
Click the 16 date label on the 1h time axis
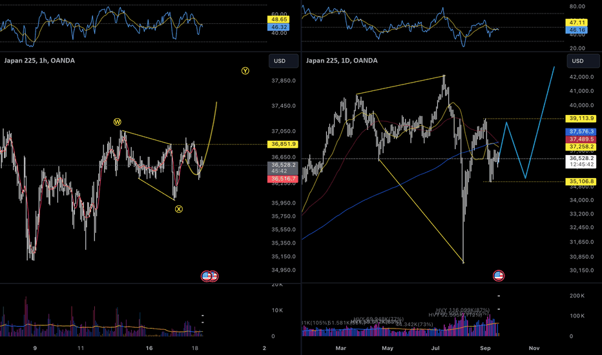[149, 348]
